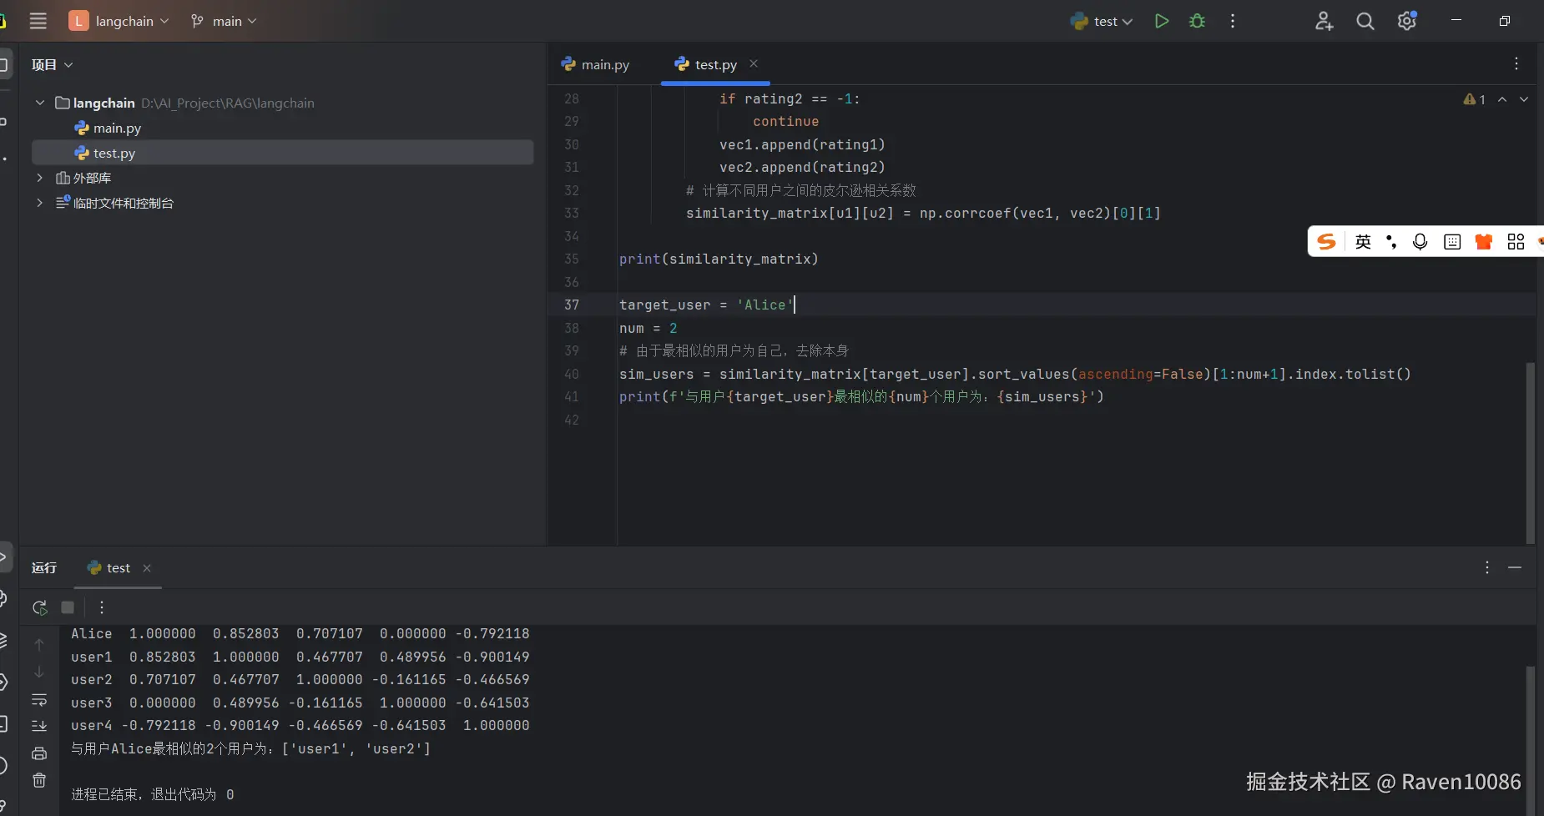Toggle scroll to end of console
1544x816 pixels.
(x=39, y=726)
